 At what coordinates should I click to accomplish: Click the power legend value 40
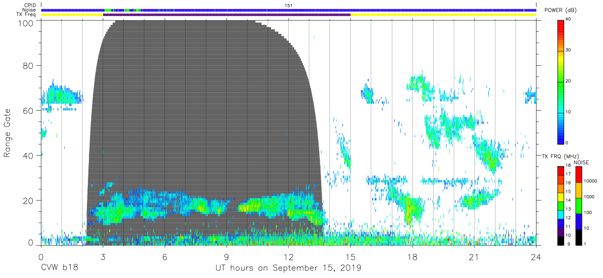(569, 19)
